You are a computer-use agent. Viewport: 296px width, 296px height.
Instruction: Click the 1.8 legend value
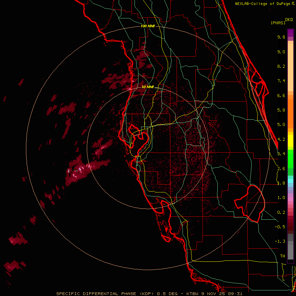pyautogui.click(x=281, y=183)
